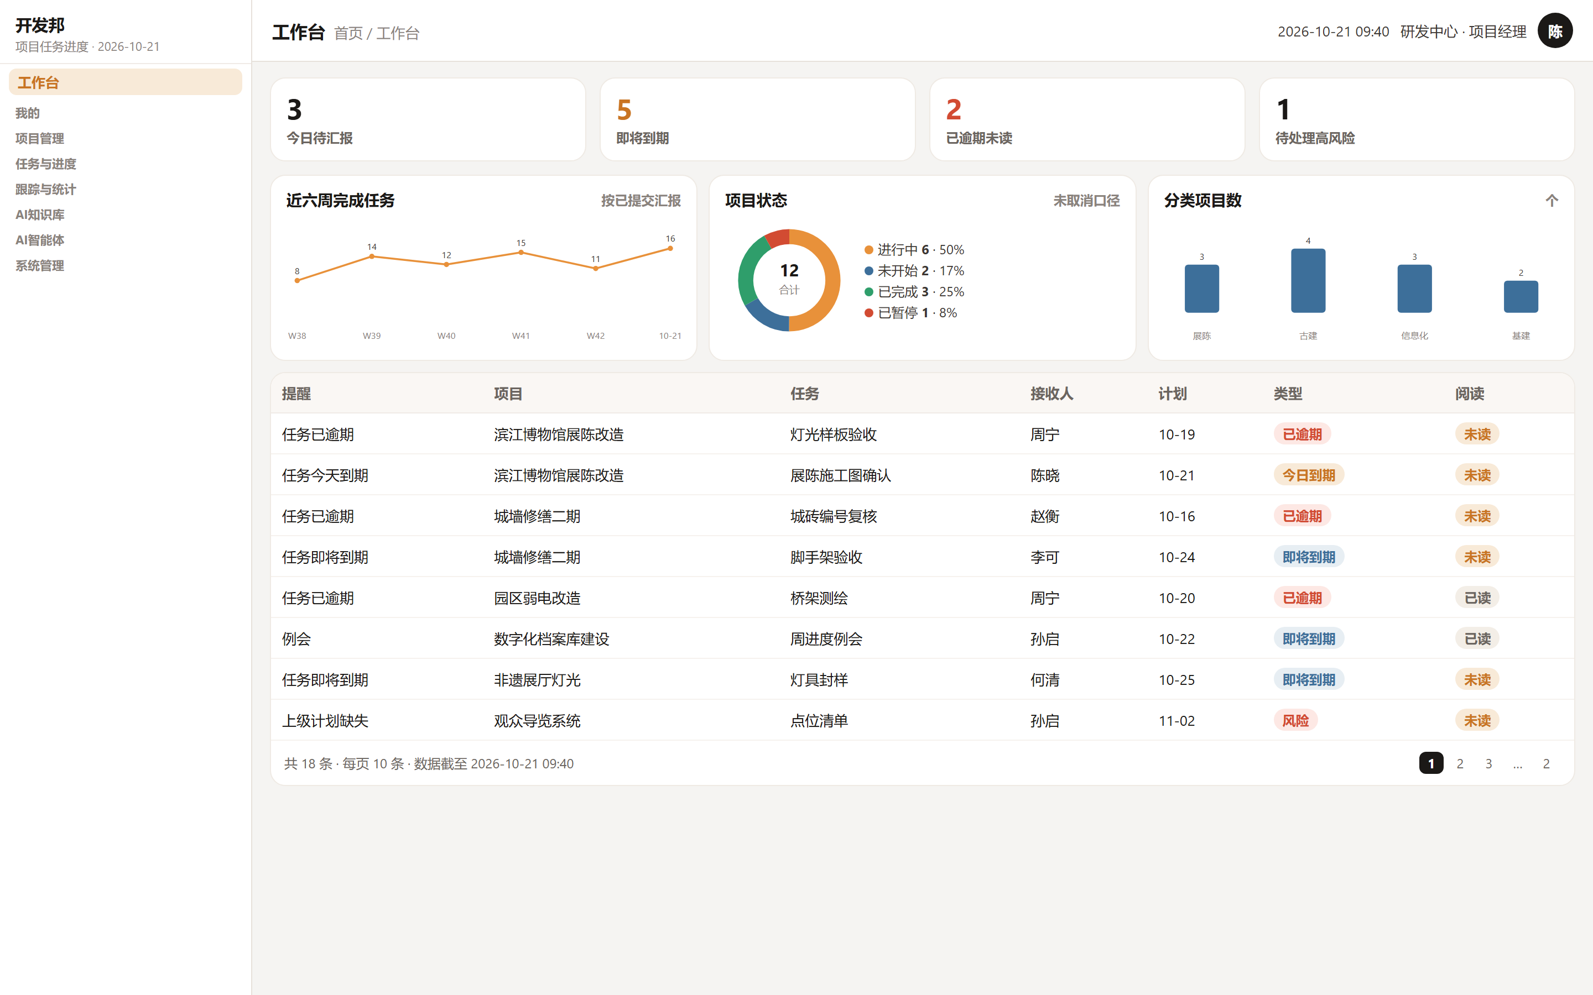Click the 已完成 legend entry
The image size is (1593, 995).
tap(914, 292)
